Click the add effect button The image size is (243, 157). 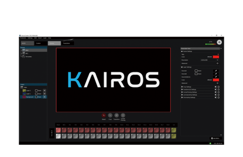click(215, 138)
